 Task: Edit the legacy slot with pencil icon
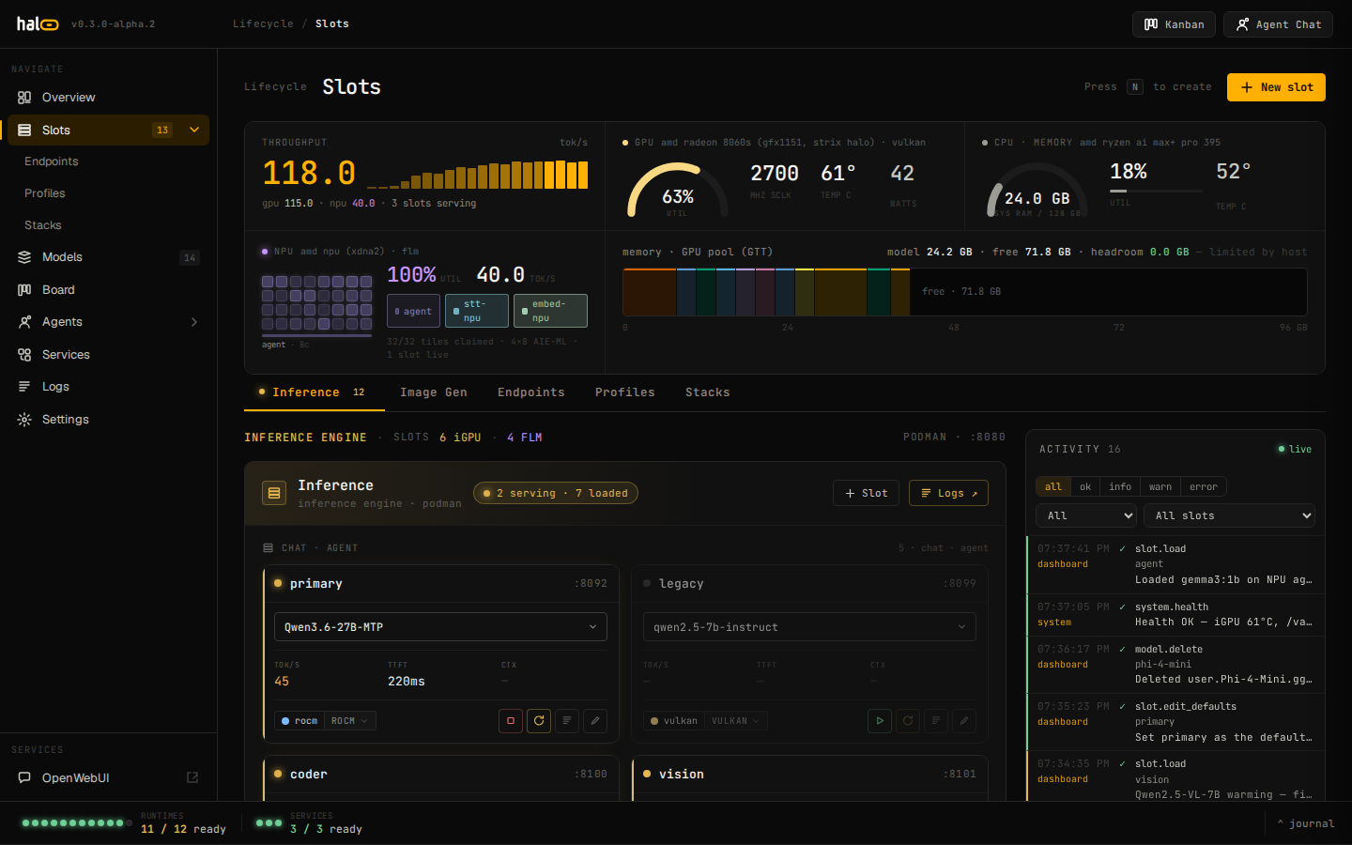964,721
